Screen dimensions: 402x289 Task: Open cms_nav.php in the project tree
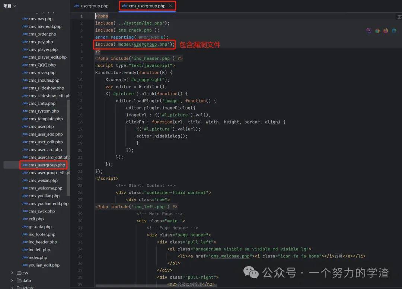click(38, 19)
